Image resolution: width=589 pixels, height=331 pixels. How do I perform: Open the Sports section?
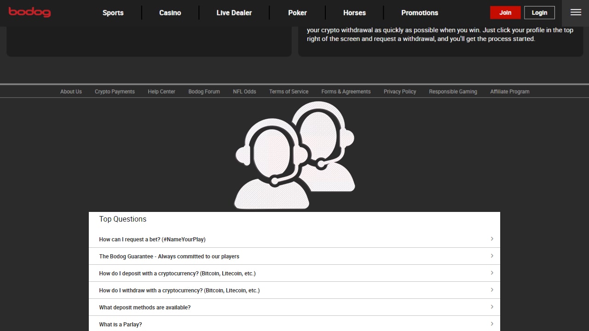pos(113,13)
